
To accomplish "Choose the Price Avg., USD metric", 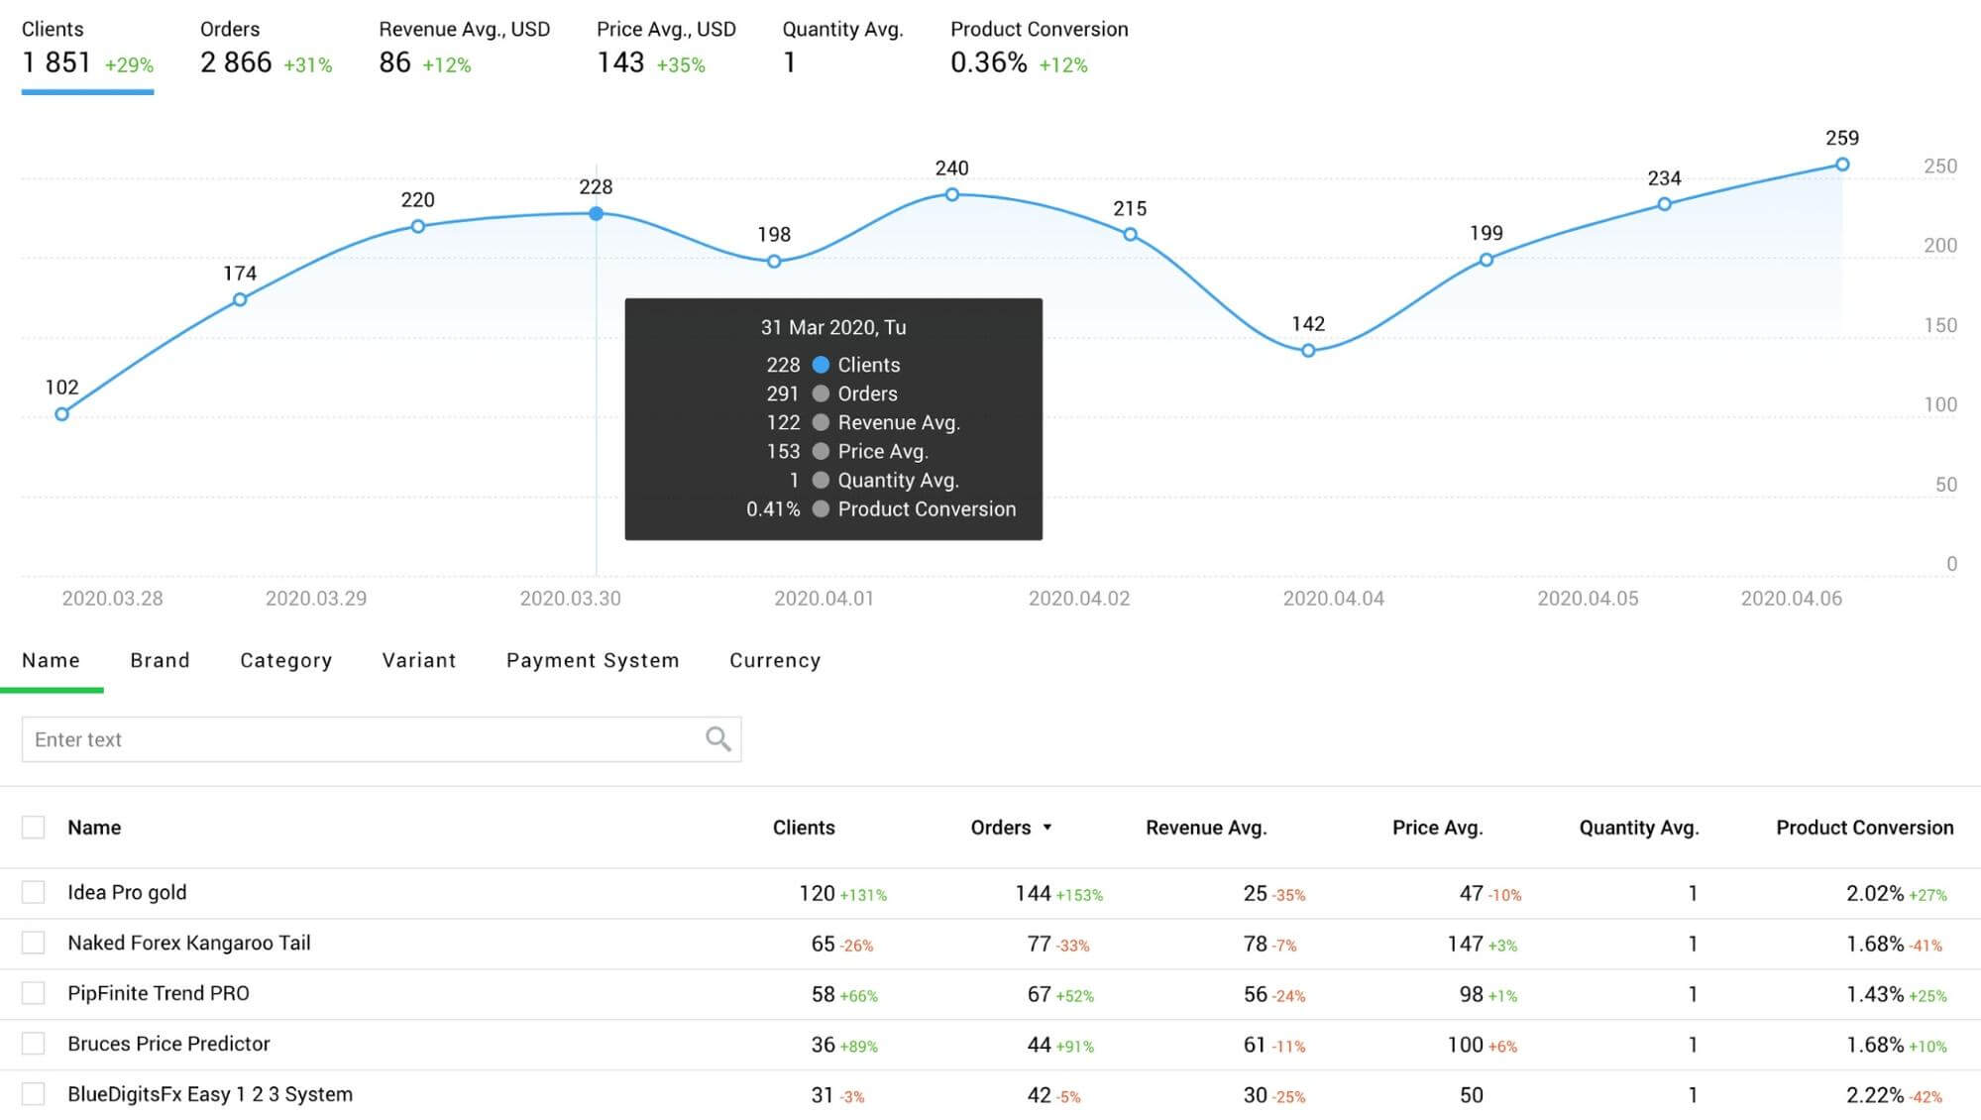I will [665, 48].
